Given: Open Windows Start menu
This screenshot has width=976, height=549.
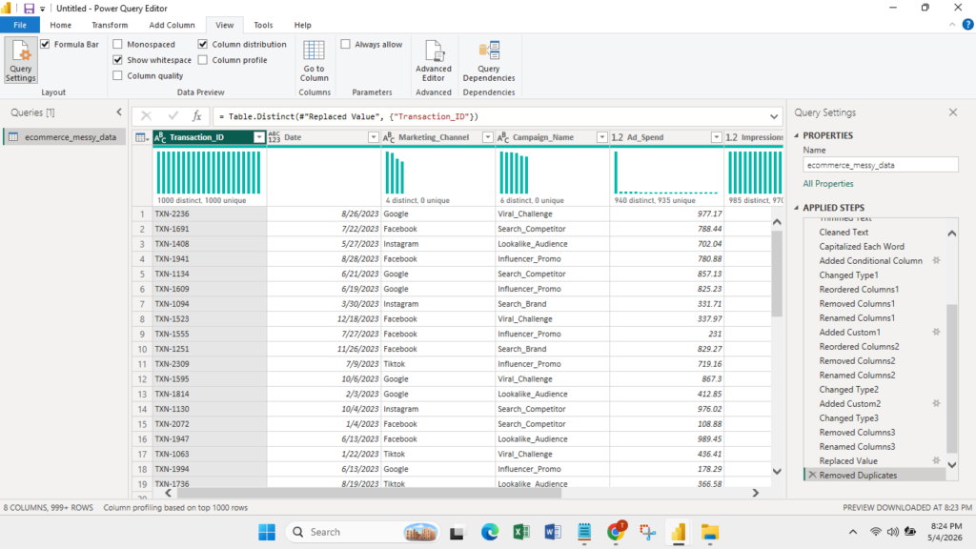Looking at the screenshot, I should click(267, 532).
